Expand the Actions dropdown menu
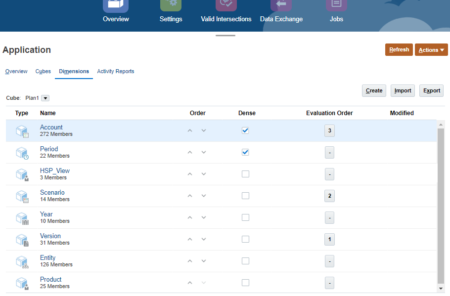Screen dimensions: 450x296 click(431, 50)
